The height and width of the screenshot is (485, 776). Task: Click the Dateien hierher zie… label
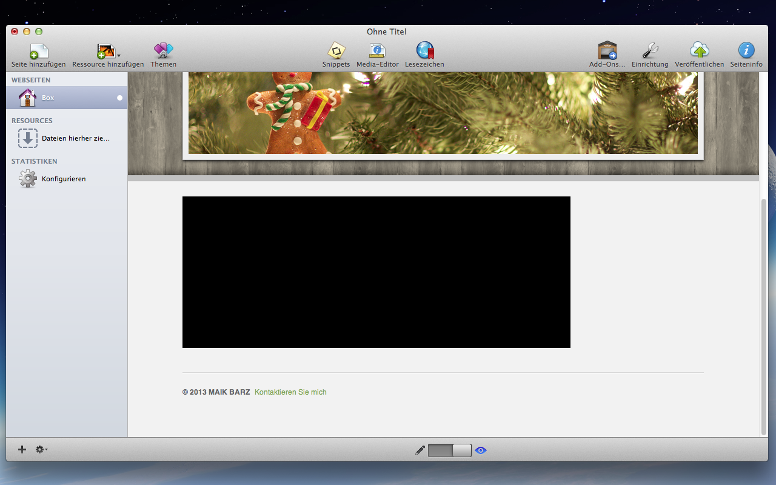point(76,138)
